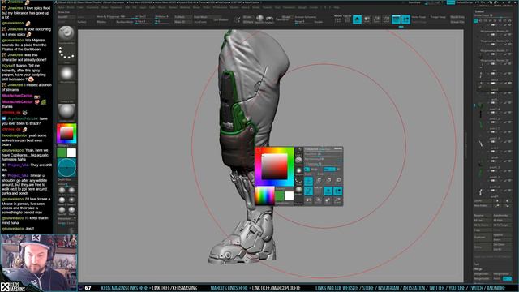Image resolution: width=519 pixels, height=292 pixels.
Task: Click the top-right small brush icon in left shelf grid
Action: [x=71, y=191]
